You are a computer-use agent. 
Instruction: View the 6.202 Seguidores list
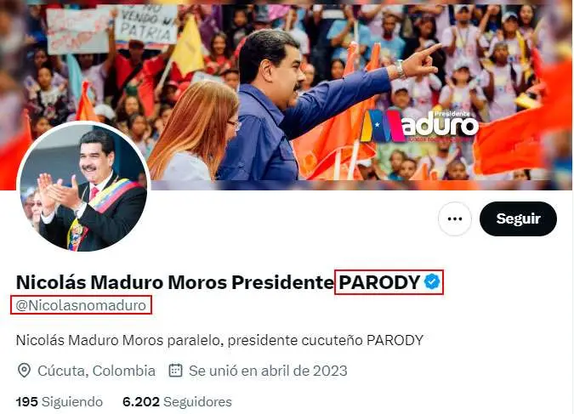[177, 401]
